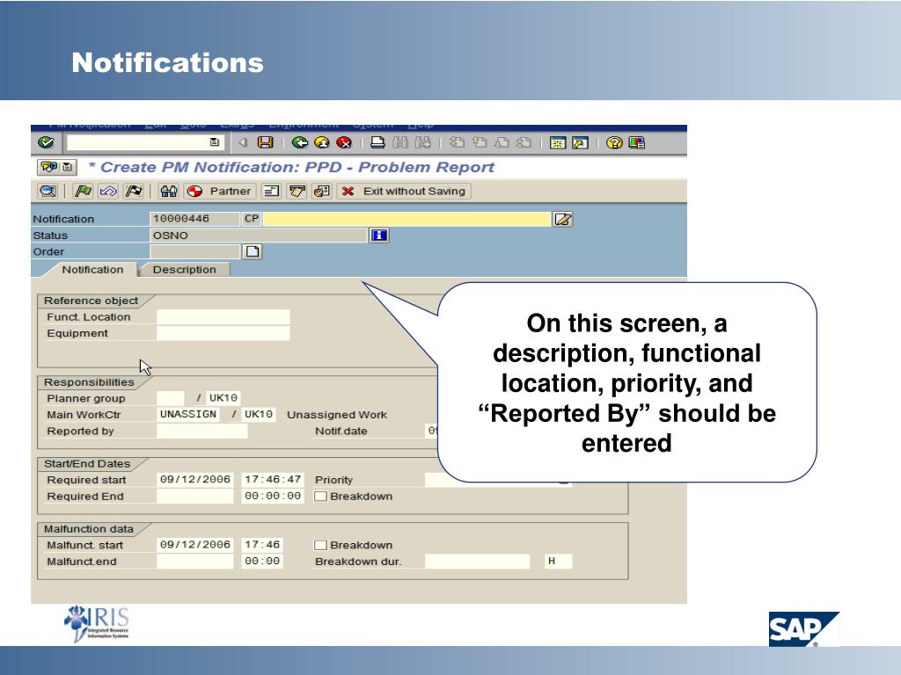Click the Malfunct. start date field
The width and height of the screenshot is (901, 675).
tap(194, 545)
